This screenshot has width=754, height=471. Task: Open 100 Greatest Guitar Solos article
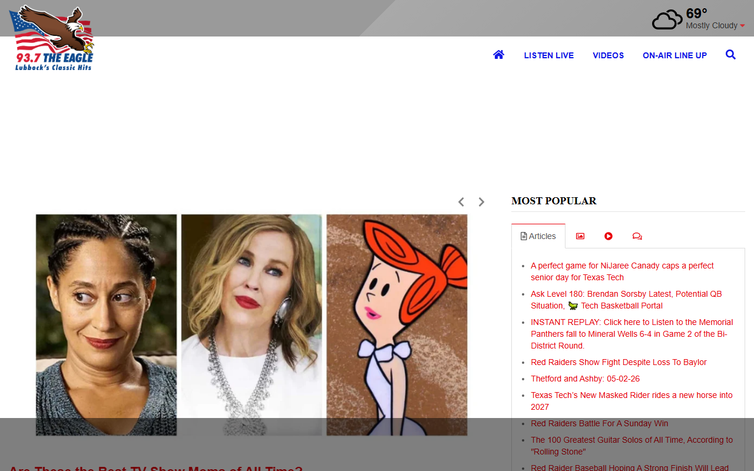(631, 446)
